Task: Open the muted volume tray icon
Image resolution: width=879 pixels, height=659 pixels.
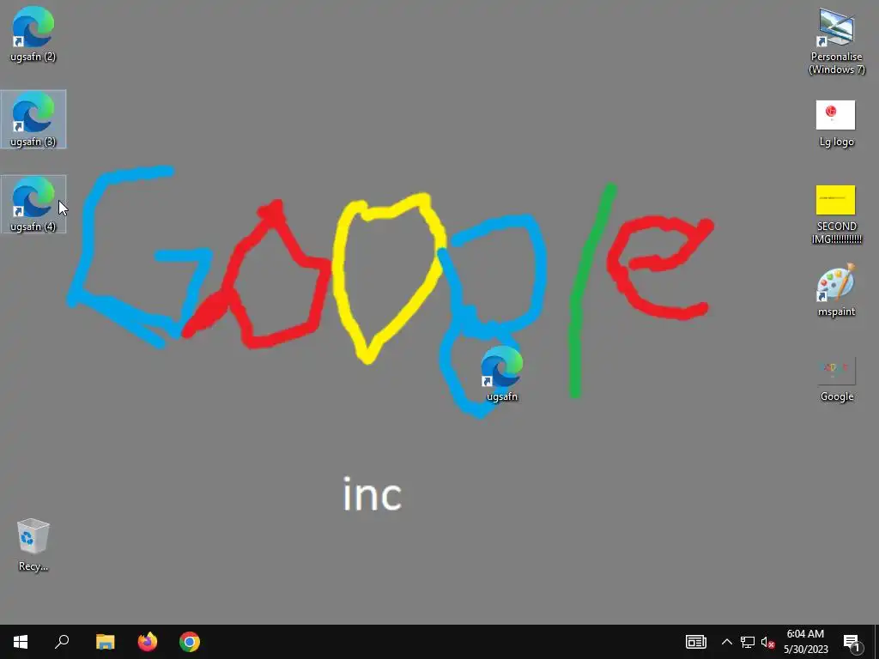Action: [x=767, y=642]
